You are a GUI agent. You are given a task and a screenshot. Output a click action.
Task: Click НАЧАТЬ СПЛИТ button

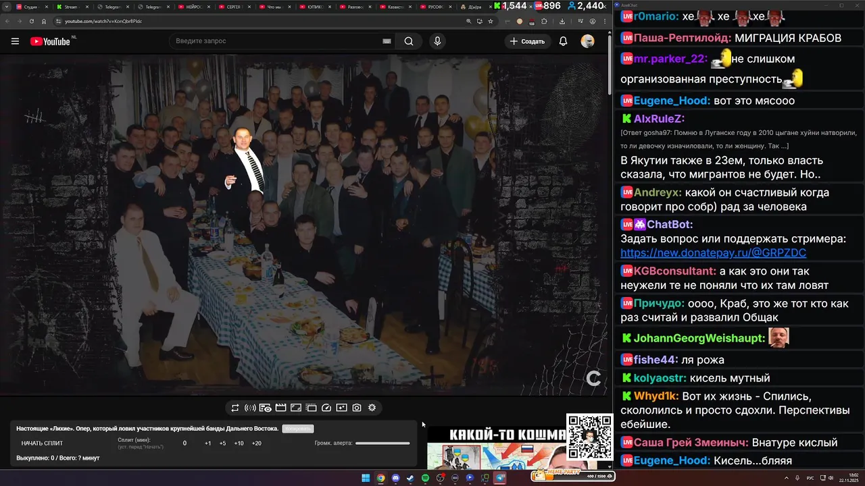pos(42,443)
